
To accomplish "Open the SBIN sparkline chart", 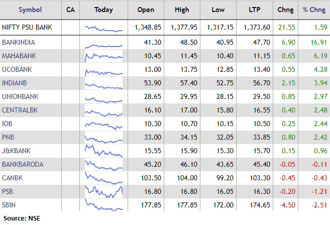I will tap(103, 205).
